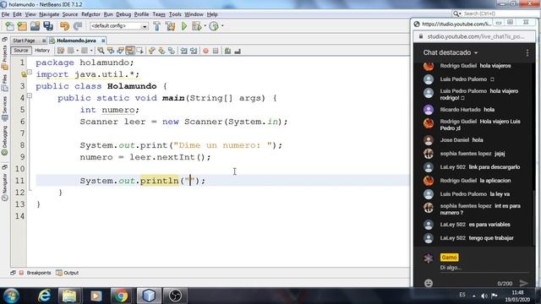
Task: Open the Breakpoints bottom panel
Action: (36, 273)
